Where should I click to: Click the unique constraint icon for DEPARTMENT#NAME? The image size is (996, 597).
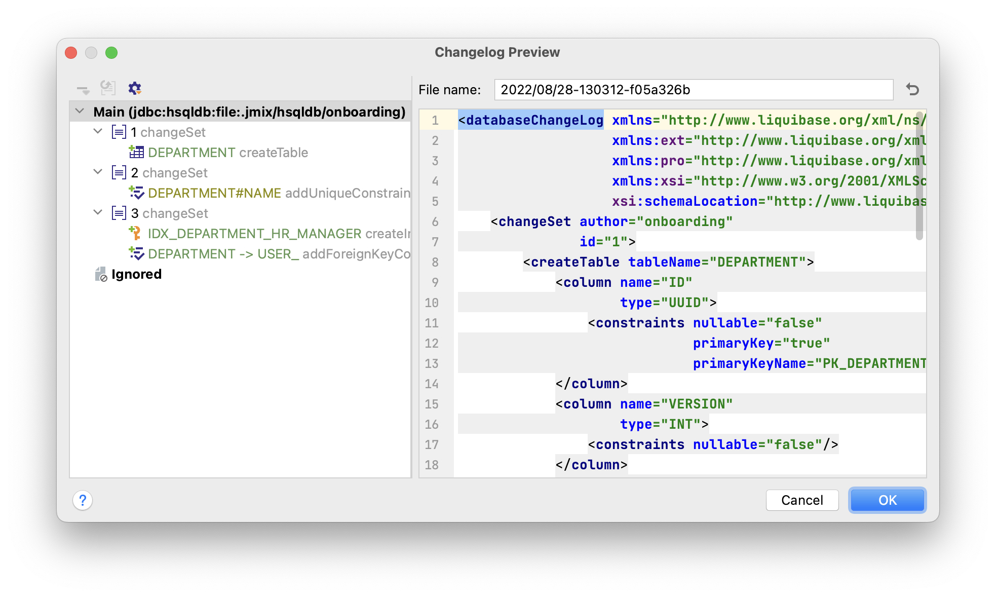point(136,193)
